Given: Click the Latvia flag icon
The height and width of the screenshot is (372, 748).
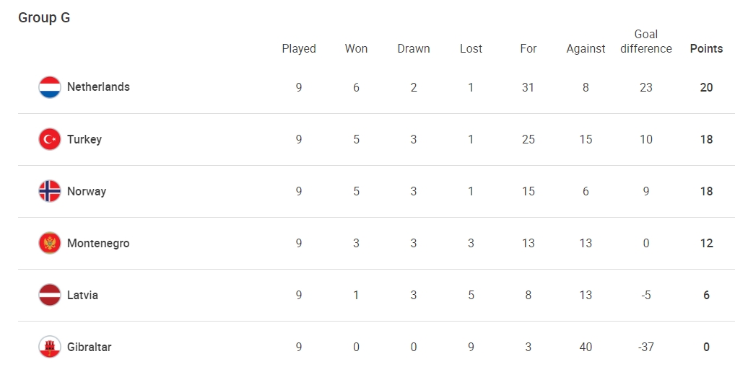Looking at the screenshot, I should 50,295.
